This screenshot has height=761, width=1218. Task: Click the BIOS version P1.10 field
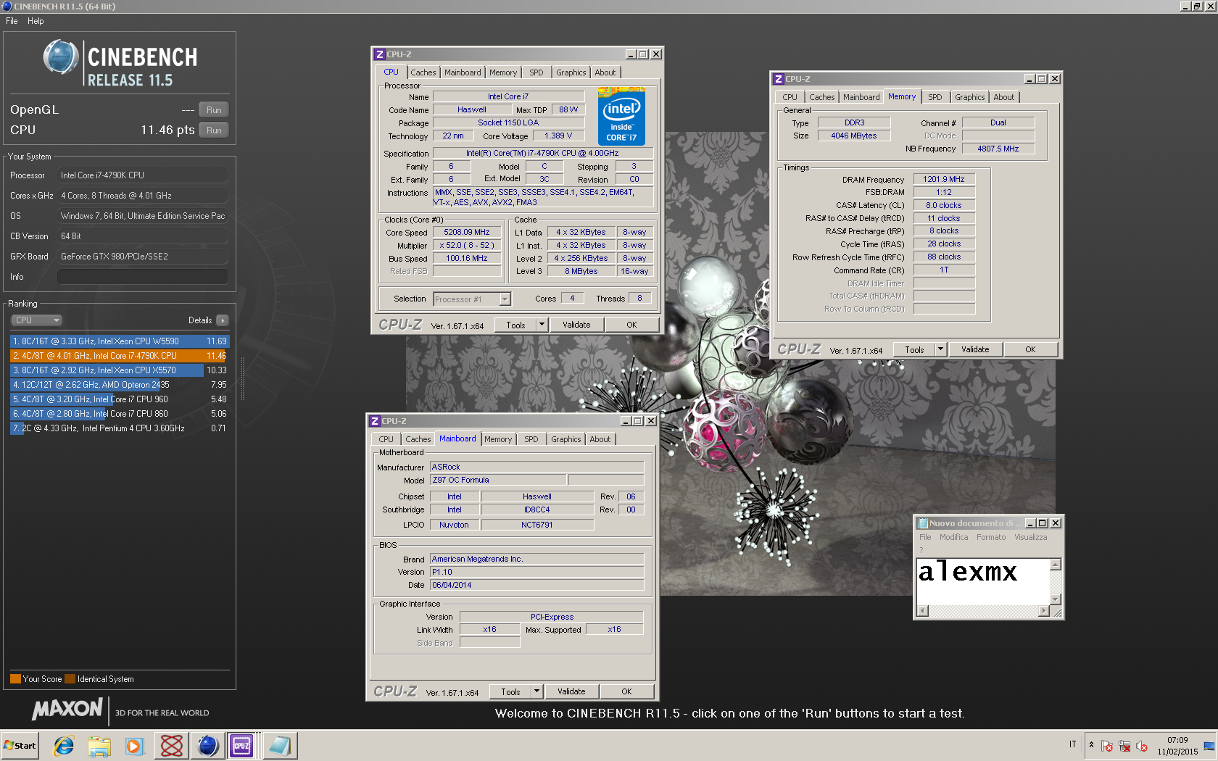(x=536, y=572)
